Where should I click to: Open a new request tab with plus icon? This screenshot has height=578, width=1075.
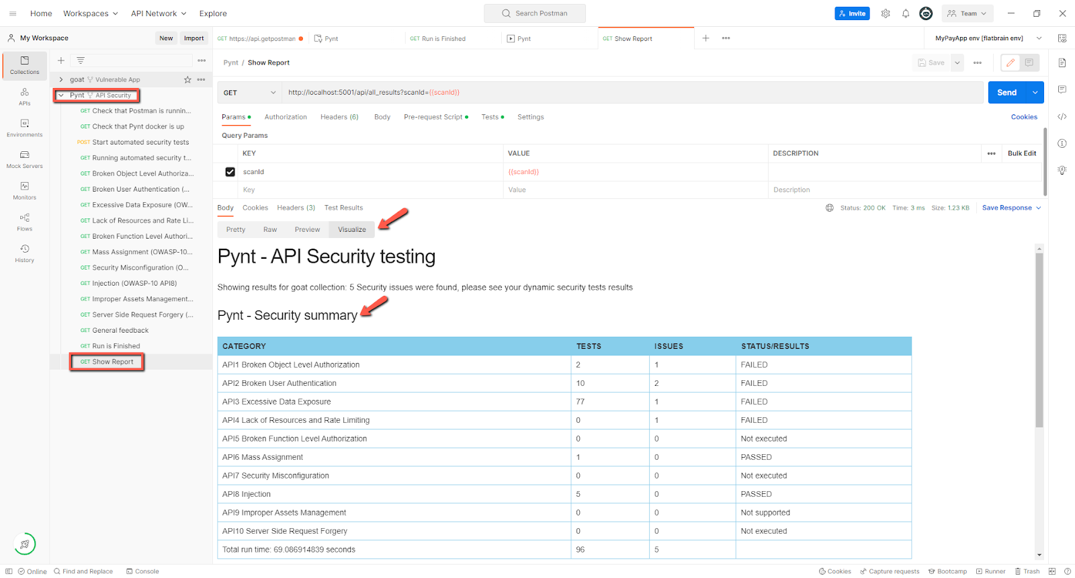pos(705,38)
